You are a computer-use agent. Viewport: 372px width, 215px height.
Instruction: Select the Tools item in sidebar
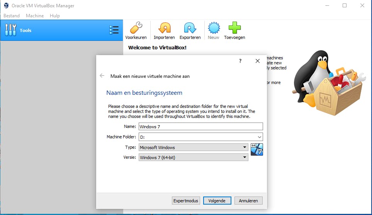click(x=61, y=30)
